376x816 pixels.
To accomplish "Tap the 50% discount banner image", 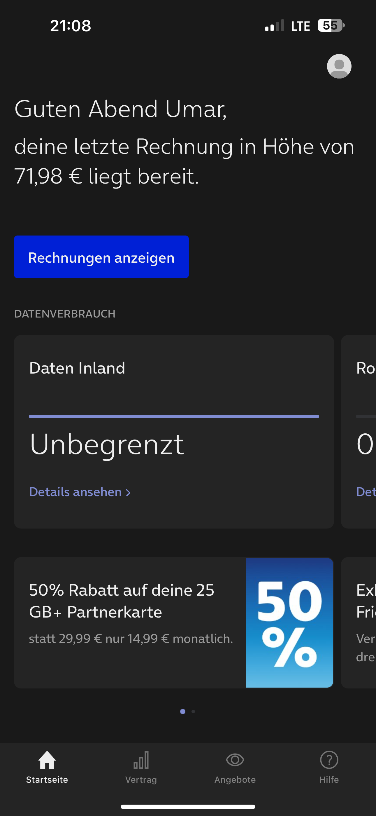I will (x=289, y=623).
